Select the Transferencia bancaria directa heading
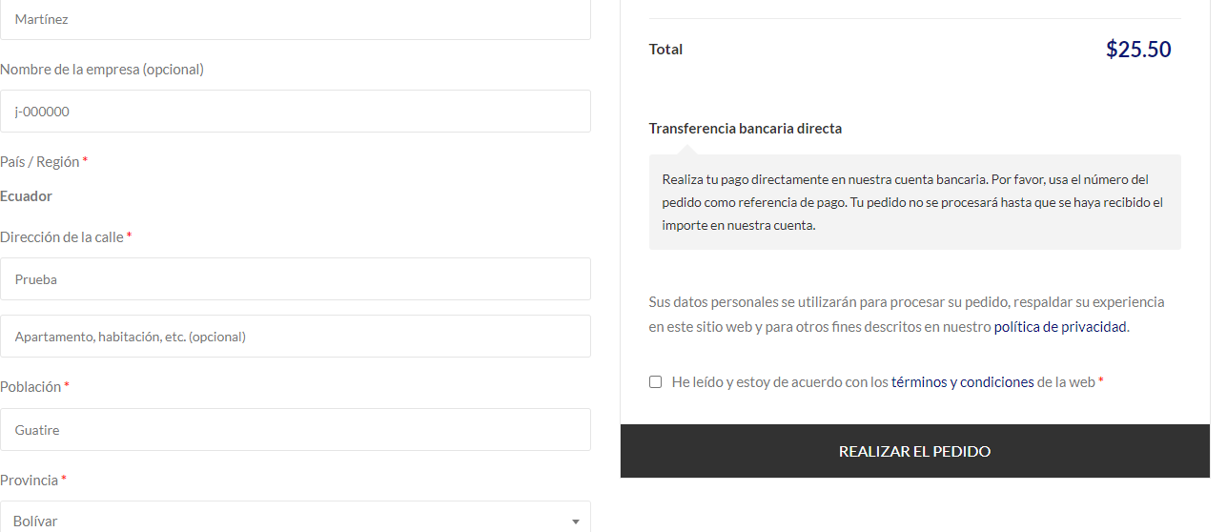The image size is (1227, 532). (x=745, y=129)
